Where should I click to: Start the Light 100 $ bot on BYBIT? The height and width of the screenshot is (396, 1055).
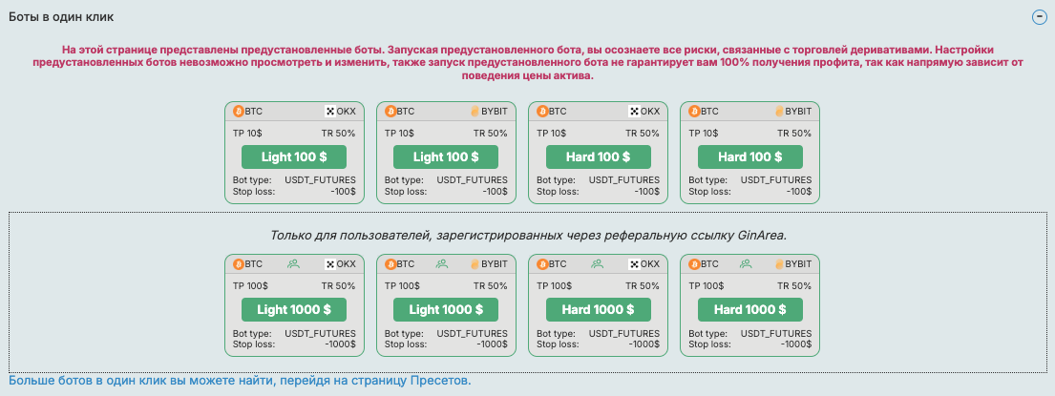pyautogui.click(x=445, y=156)
